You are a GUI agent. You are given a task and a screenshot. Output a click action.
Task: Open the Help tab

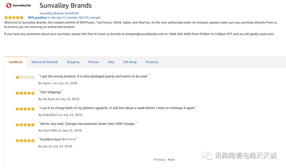point(111,62)
